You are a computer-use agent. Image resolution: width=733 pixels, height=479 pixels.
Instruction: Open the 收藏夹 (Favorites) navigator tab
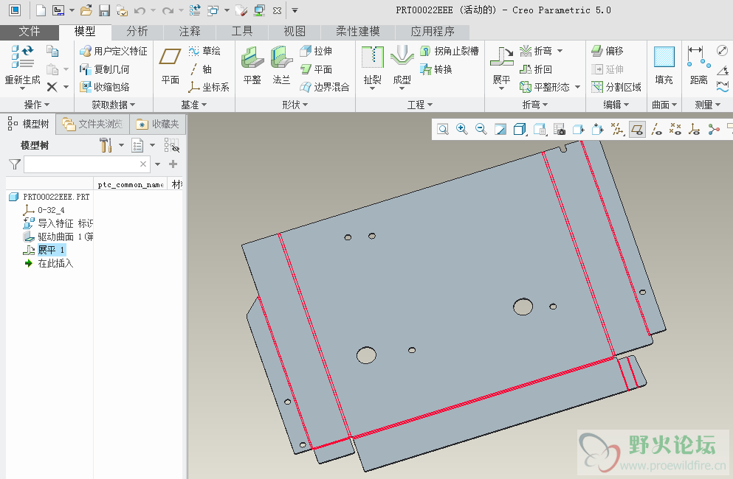(x=157, y=125)
